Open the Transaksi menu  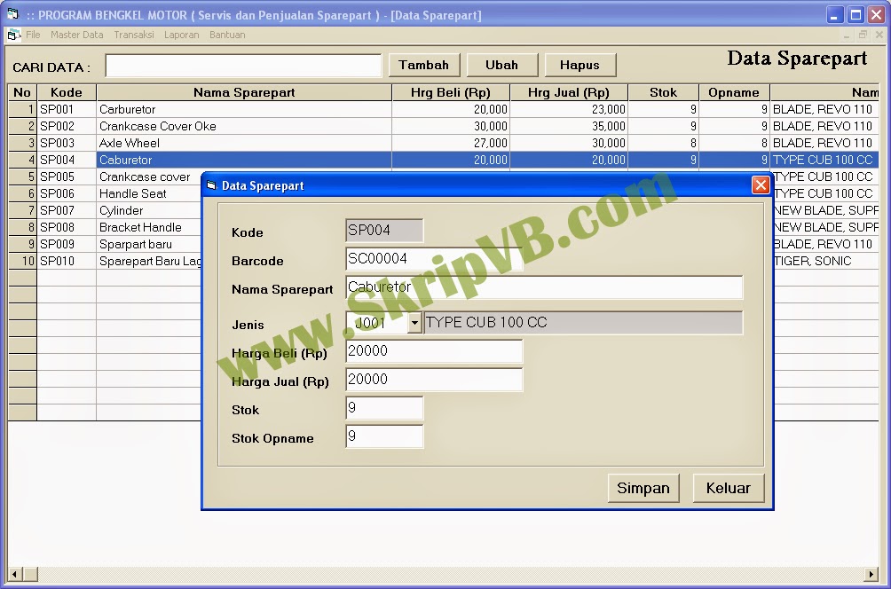[133, 35]
